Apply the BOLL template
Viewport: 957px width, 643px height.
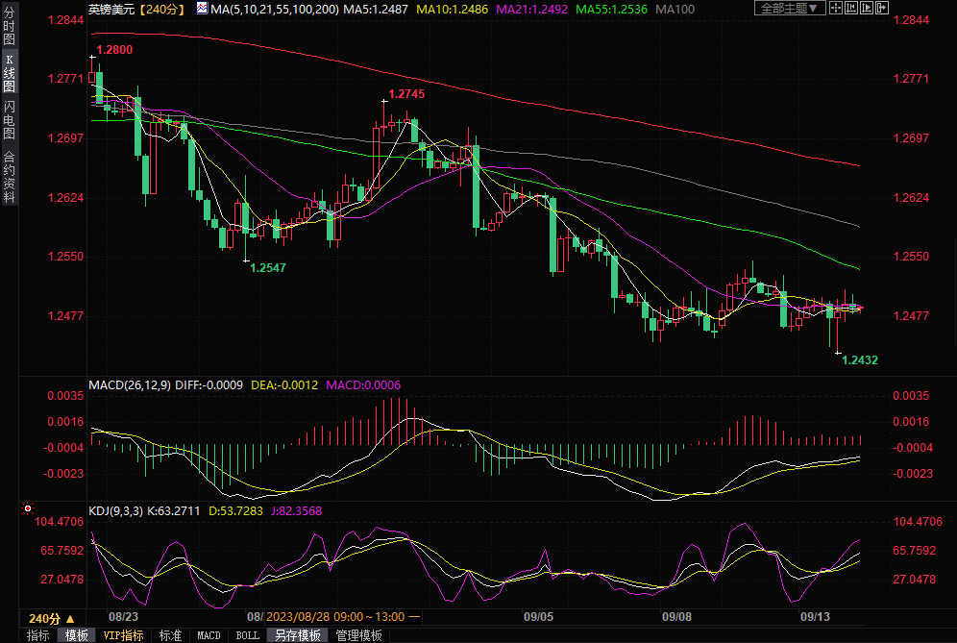[x=247, y=635]
